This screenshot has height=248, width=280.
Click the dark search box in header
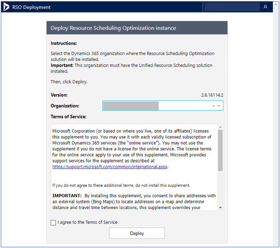(232, 7)
